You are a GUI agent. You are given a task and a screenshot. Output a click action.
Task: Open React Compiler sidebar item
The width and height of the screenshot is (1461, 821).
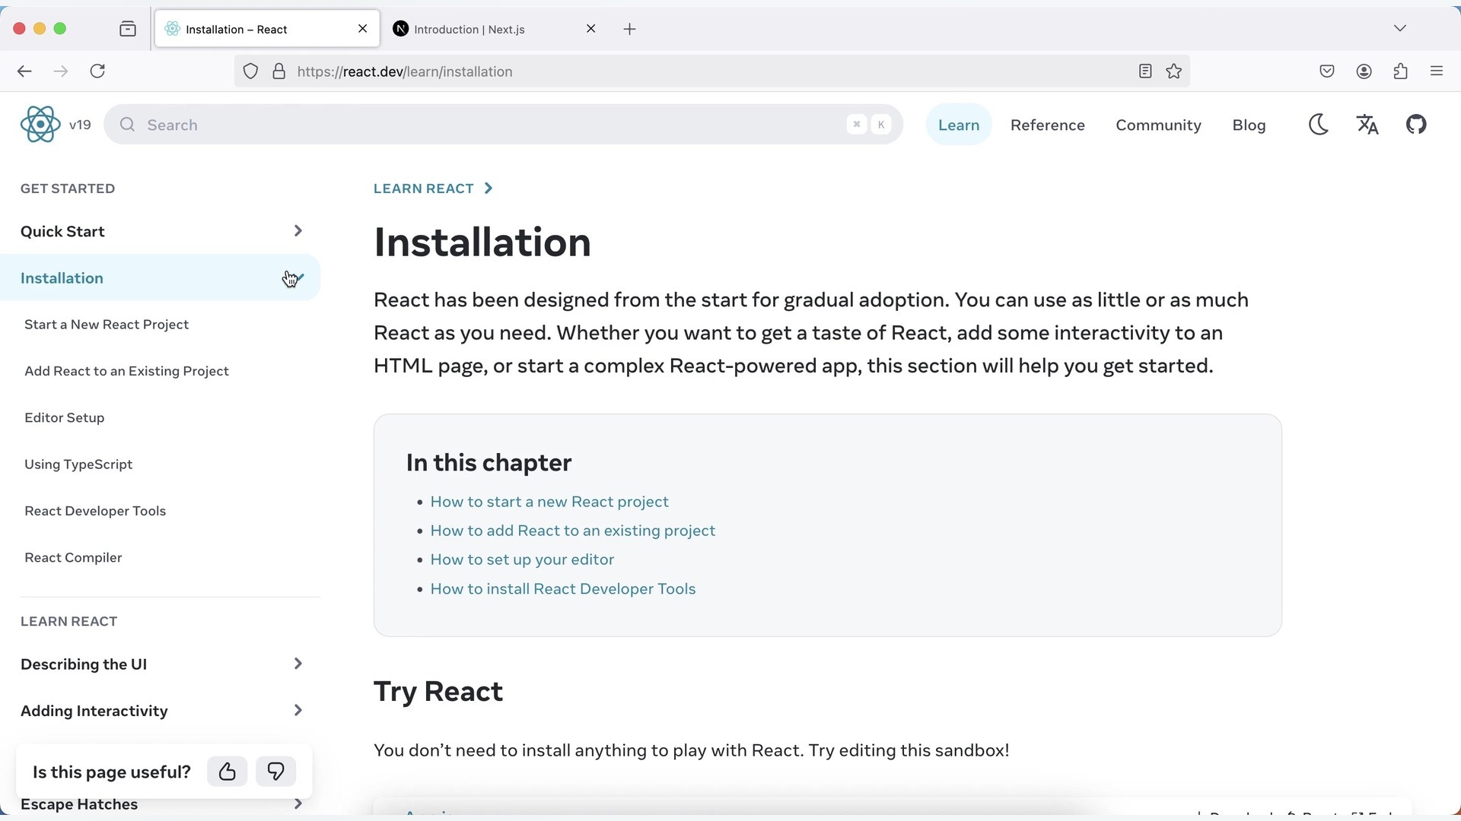click(x=73, y=558)
